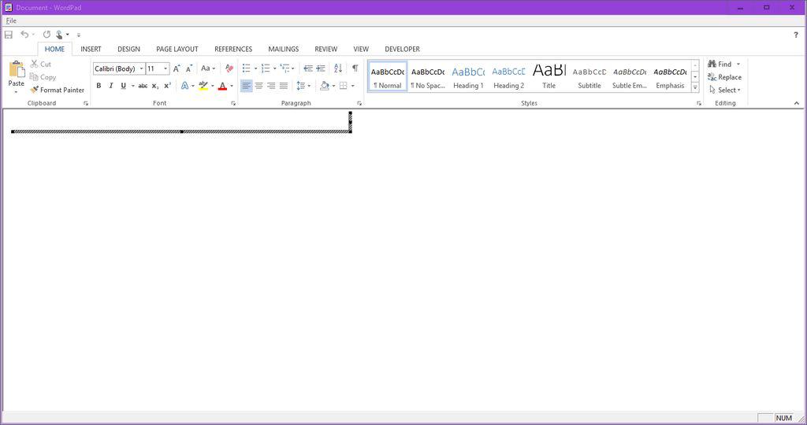Viewport: 807px width, 425px height.
Task: Switch to the MAILINGS tab
Action: point(283,49)
